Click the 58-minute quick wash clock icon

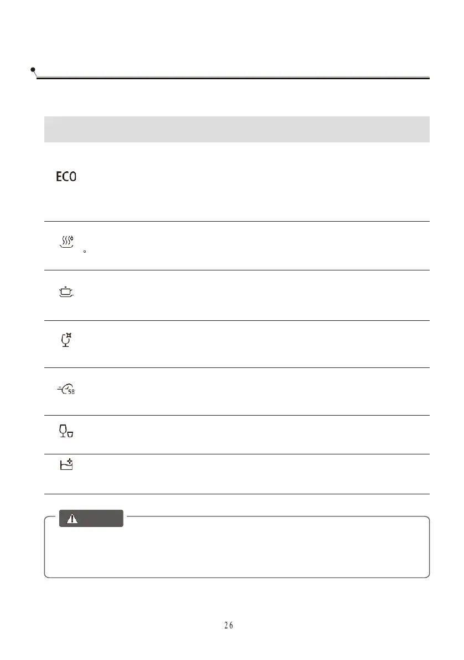point(66,390)
